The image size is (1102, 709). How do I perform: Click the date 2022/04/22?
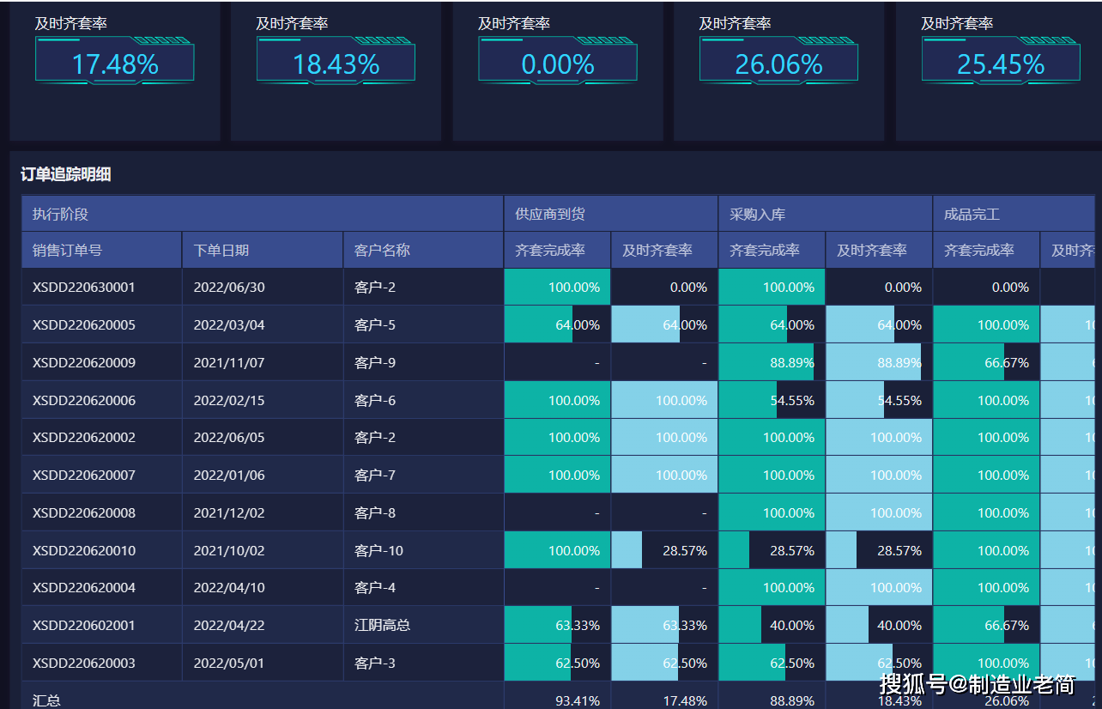click(229, 626)
